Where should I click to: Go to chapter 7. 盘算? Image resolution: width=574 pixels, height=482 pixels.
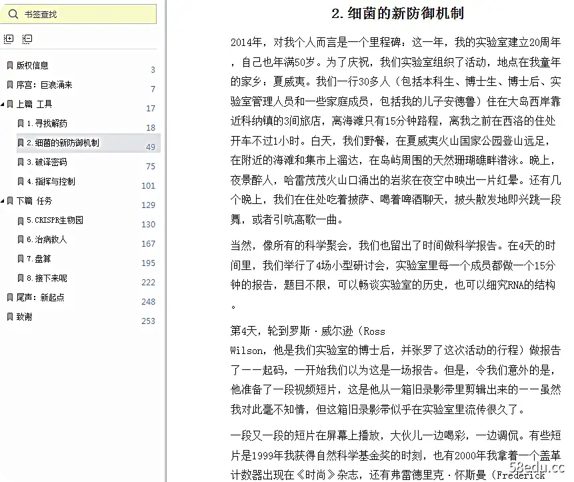click(39, 259)
